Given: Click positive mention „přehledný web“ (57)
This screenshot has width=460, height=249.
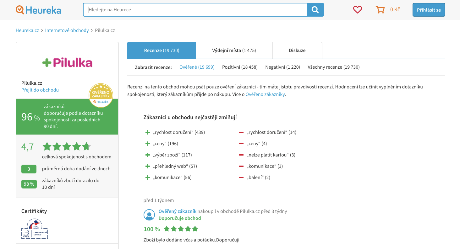Looking at the screenshot, I should [x=175, y=166].
